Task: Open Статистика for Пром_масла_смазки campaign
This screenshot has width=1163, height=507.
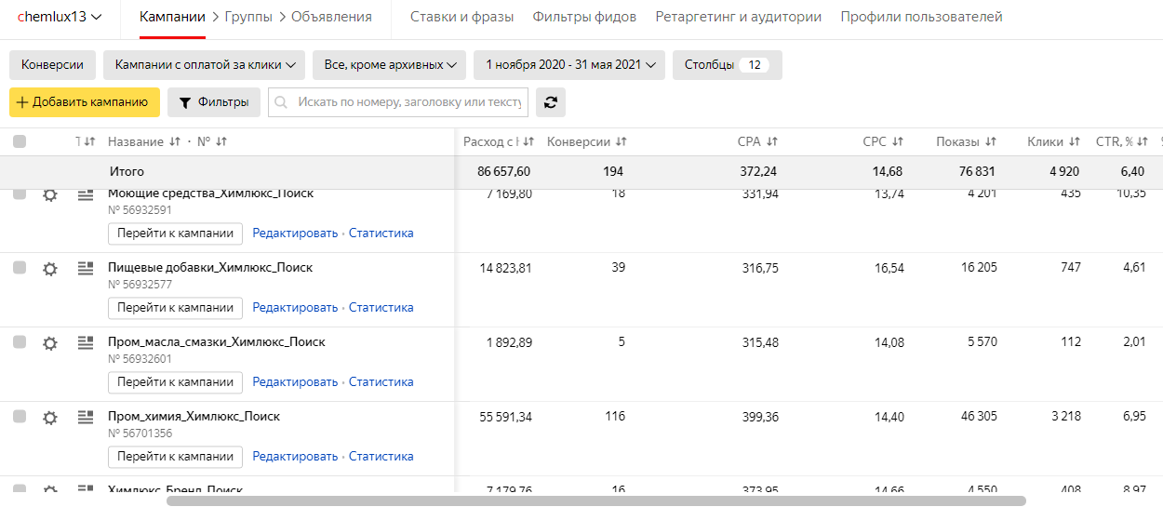Action: (381, 381)
